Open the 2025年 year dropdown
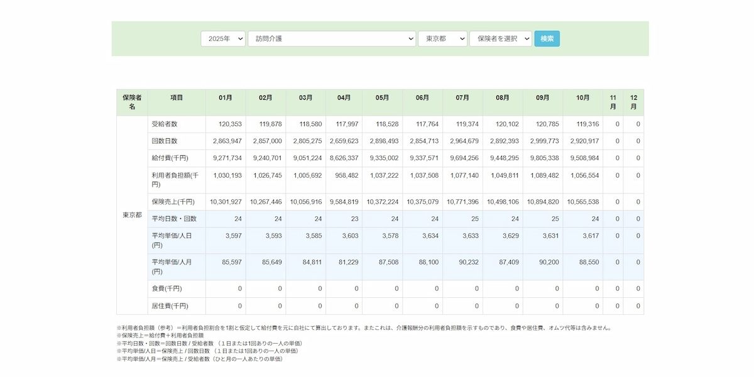This screenshot has height=377, width=754. tap(223, 39)
